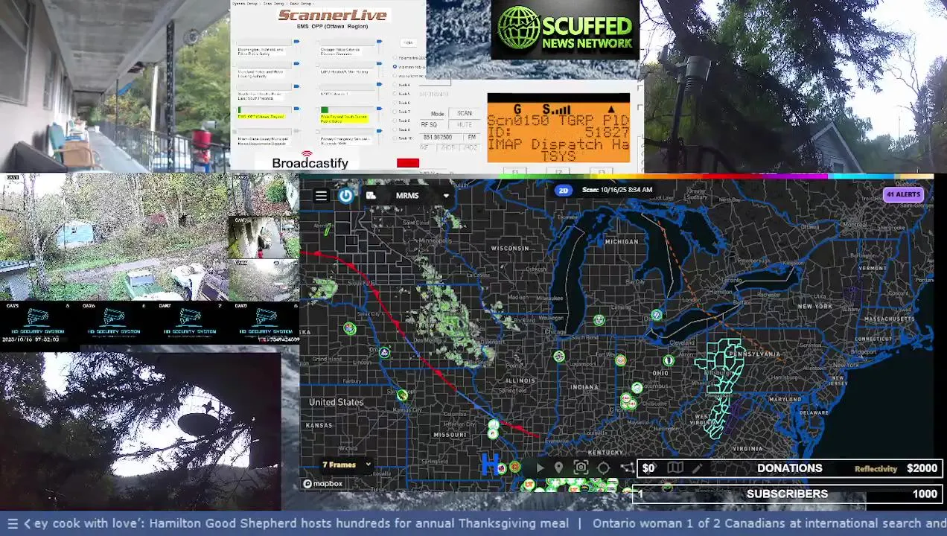Open the first HD Security System placeholder tile
This screenshot has height=536, width=947.
click(37, 322)
